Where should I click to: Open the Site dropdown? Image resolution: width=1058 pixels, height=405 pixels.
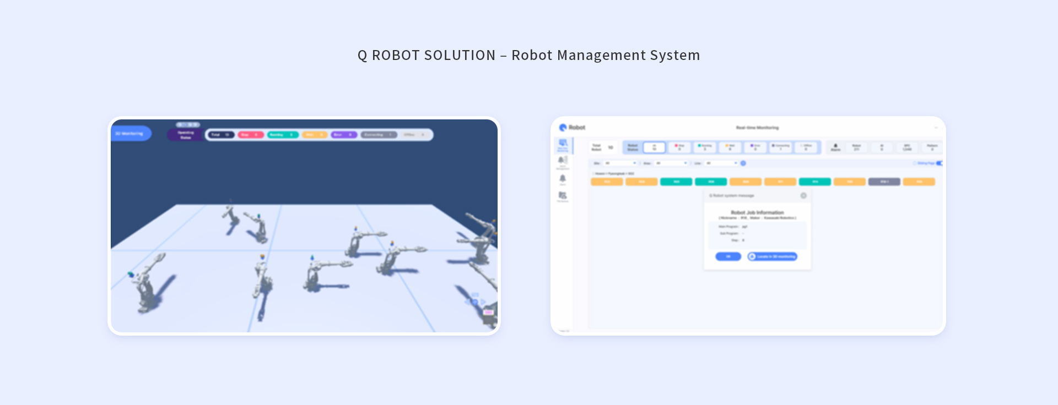(x=620, y=163)
